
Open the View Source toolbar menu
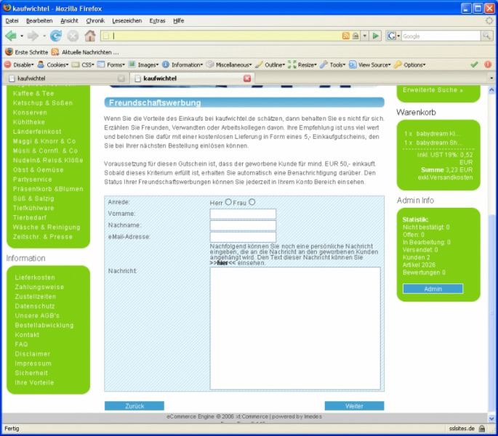point(370,65)
